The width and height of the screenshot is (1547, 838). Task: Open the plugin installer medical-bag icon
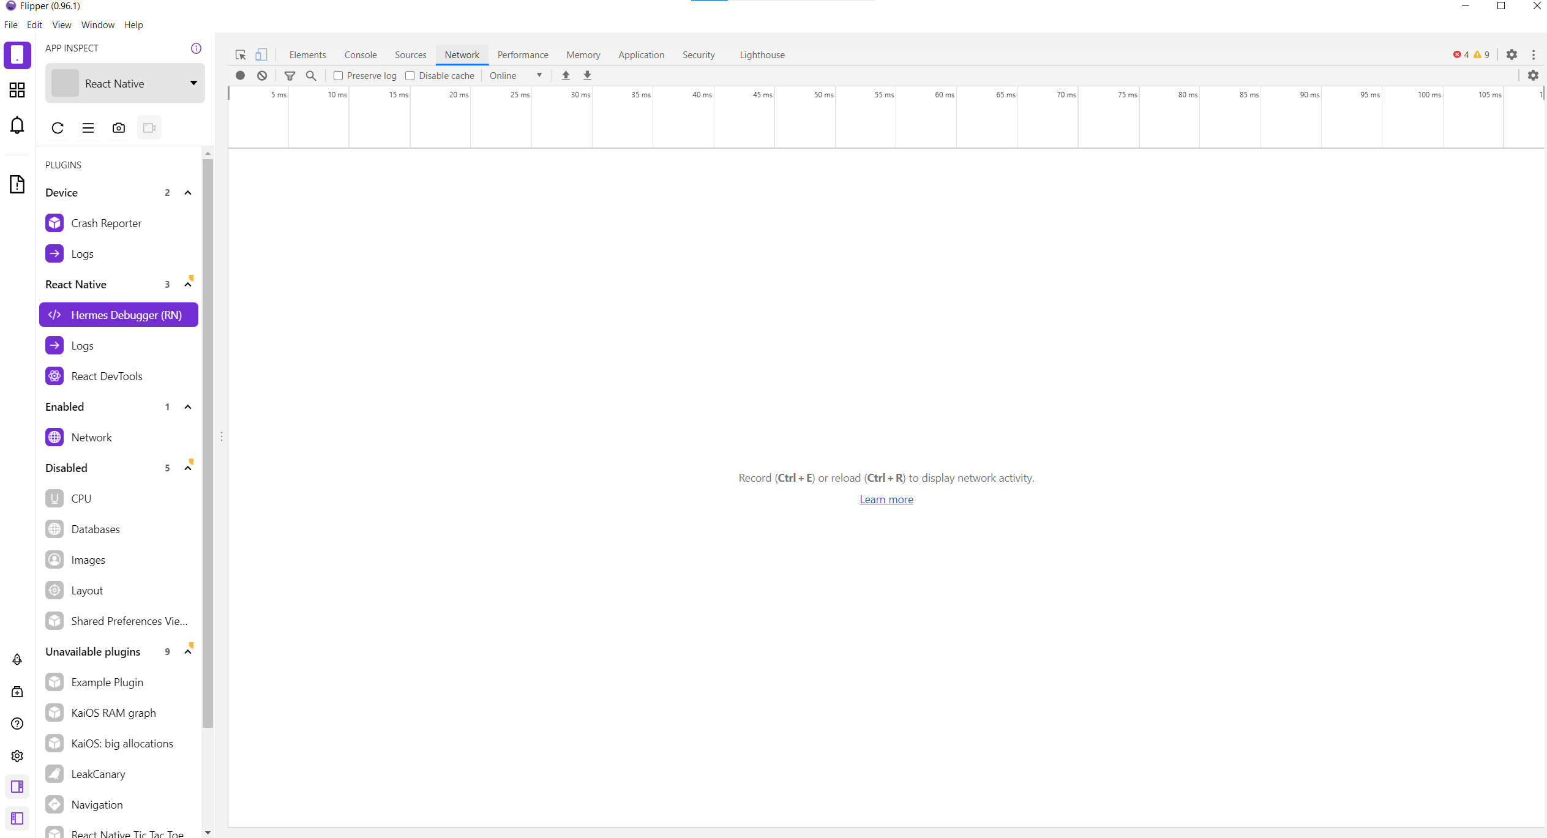click(x=17, y=691)
